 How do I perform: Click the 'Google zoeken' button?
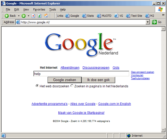[x=64, y=80]
